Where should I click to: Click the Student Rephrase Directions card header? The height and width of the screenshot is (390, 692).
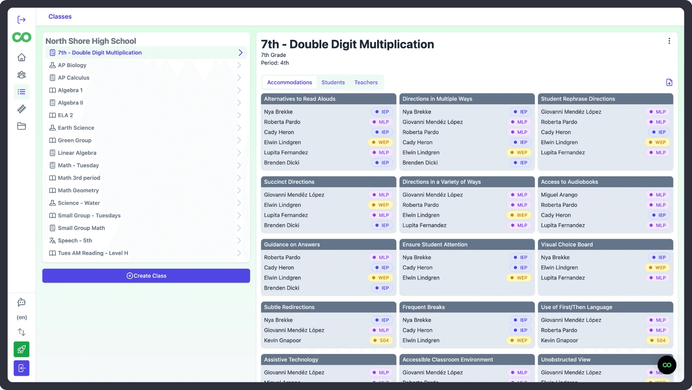[x=606, y=99]
